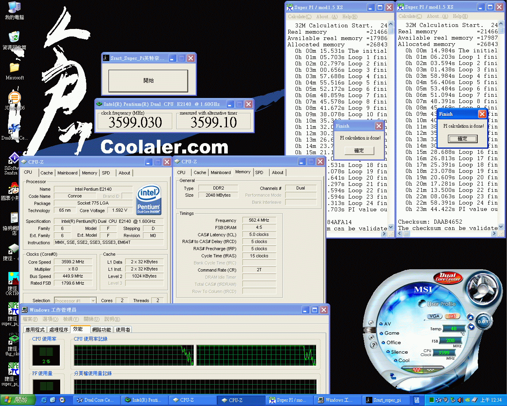
Task: Open the 檔案(F) menu in Task Manager
Action: [30, 319]
